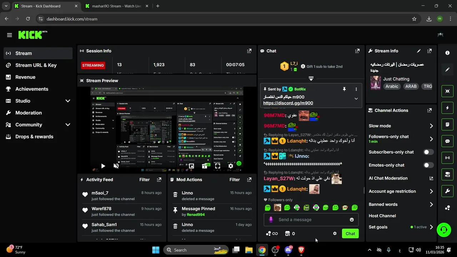Open File Explorer from taskbar

(x=249, y=250)
